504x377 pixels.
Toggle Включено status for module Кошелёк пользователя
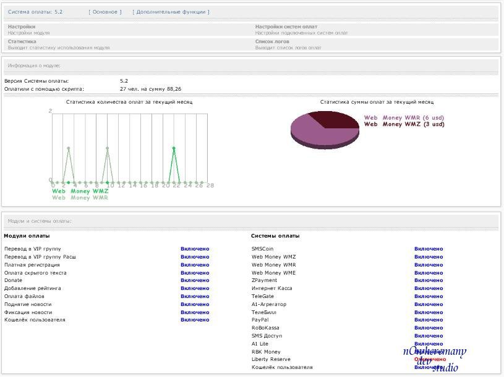(195, 320)
